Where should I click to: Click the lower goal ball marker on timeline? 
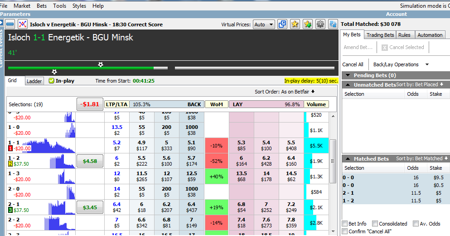pyautogui.click(x=54, y=72)
